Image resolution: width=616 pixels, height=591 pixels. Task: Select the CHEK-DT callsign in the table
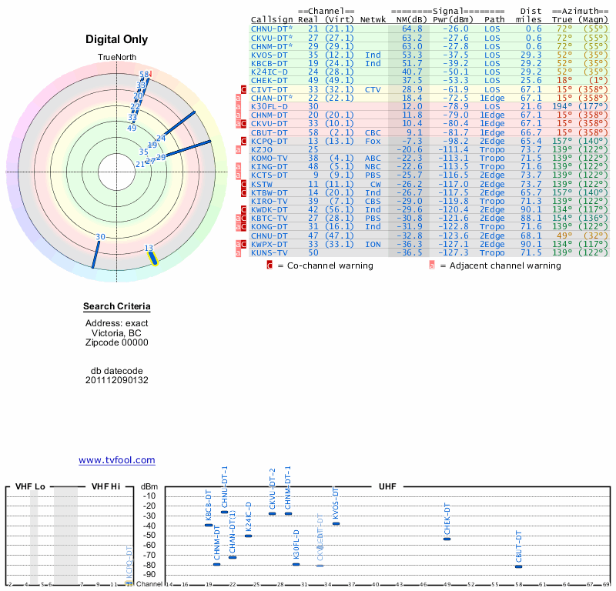(269, 81)
